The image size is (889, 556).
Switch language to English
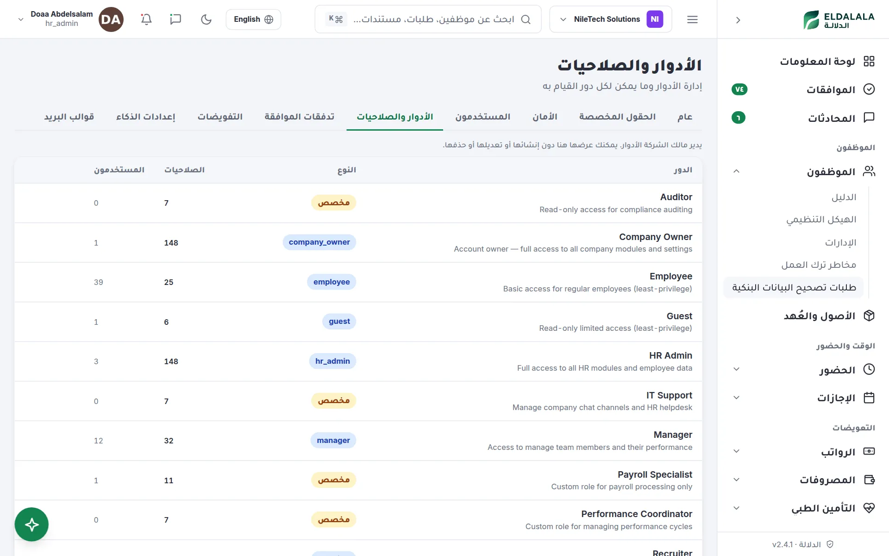point(253,19)
